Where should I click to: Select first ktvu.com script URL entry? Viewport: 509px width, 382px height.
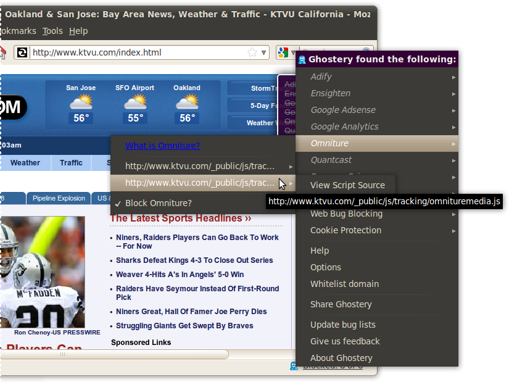(x=203, y=166)
